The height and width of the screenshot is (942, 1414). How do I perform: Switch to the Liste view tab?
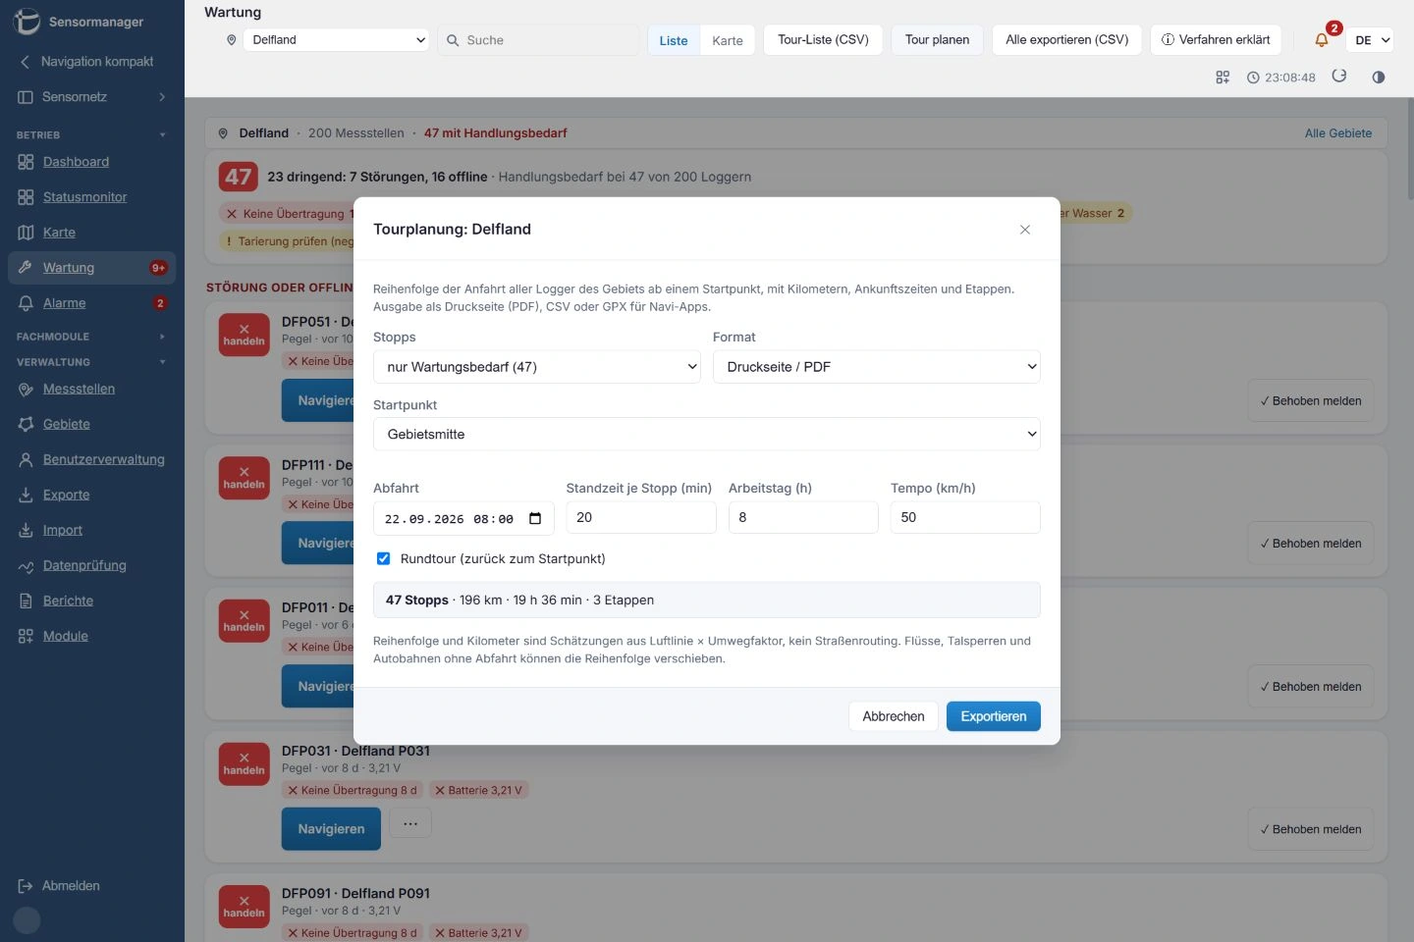point(674,40)
